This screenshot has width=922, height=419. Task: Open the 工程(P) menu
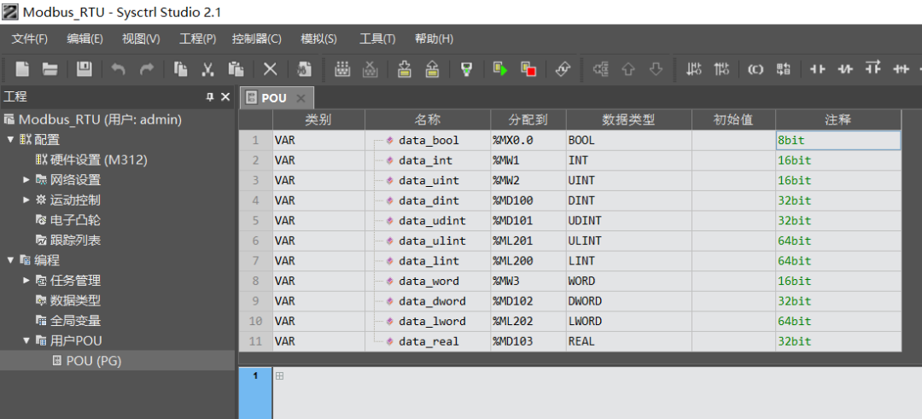[197, 38]
